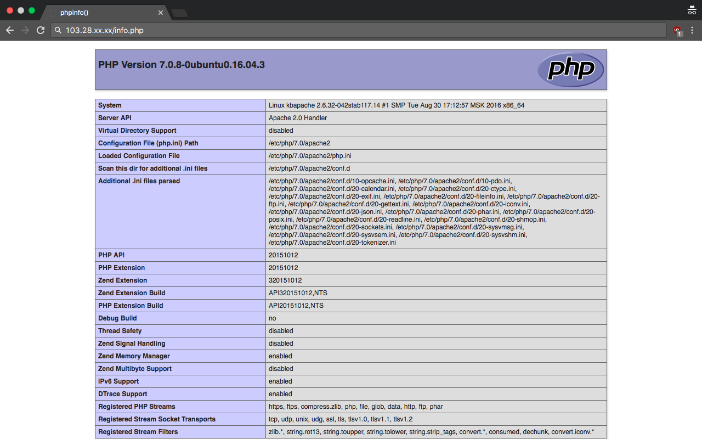Viewport: 702px width, 439px height.
Task: Click the /etc/php/7.0/apache2/php.ini value cell
Action: pyautogui.click(x=310, y=156)
